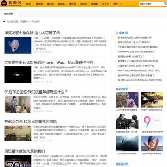Open headline 回忆童年献给70后的我们
The image size is (167, 167).
[25, 151]
